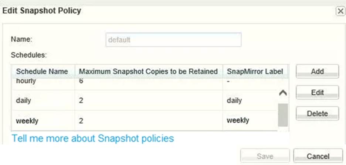This screenshot has height=165, width=346.
Task: Click the daily SnapMirror label cell
Action: pos(234,100)
